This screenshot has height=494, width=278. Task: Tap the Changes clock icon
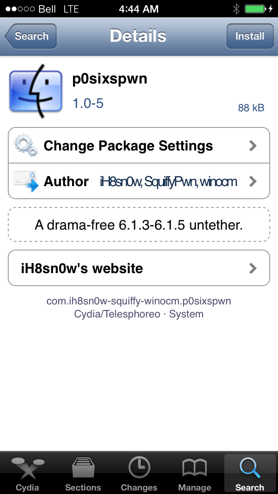(139, 469)
